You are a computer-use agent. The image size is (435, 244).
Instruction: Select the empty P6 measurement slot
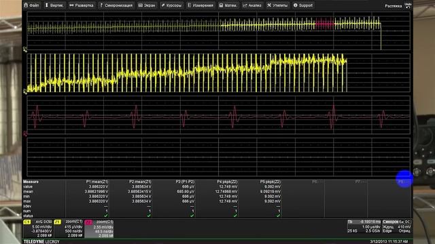[x=317, y=182]
